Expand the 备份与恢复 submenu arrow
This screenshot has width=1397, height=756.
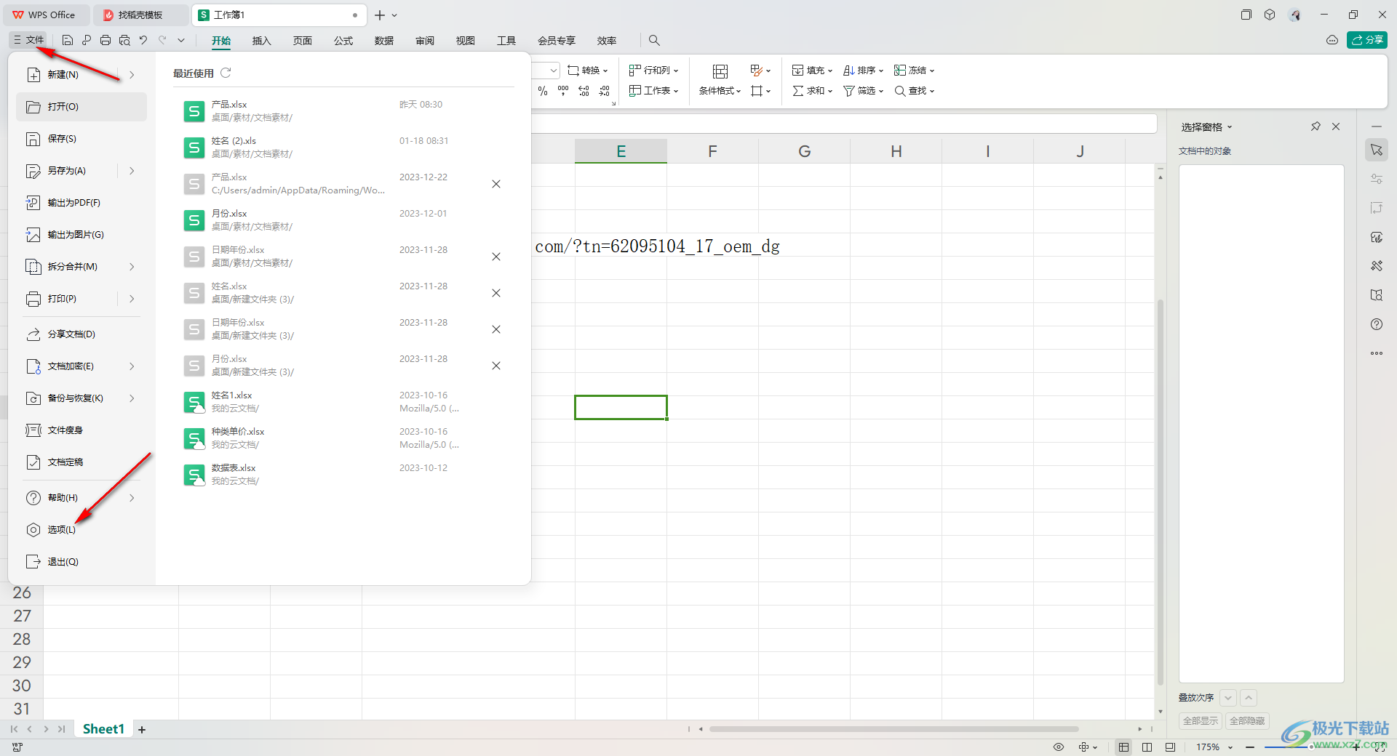132,398
